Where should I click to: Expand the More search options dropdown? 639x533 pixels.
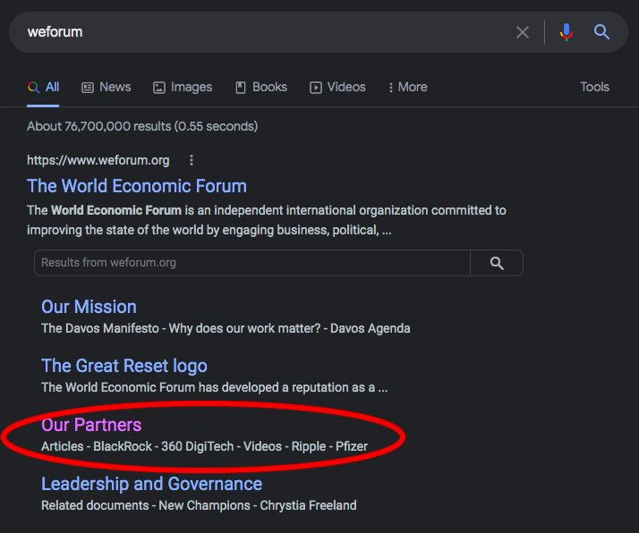[x=407, y=87]
